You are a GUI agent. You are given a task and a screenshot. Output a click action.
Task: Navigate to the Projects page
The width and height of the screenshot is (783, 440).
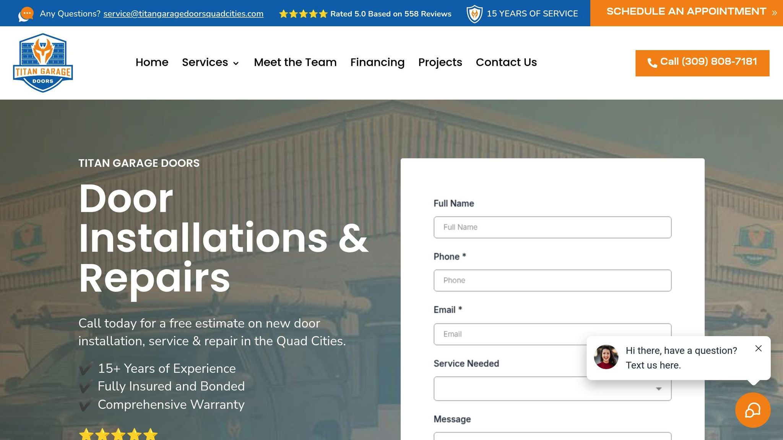pos(440,62)
